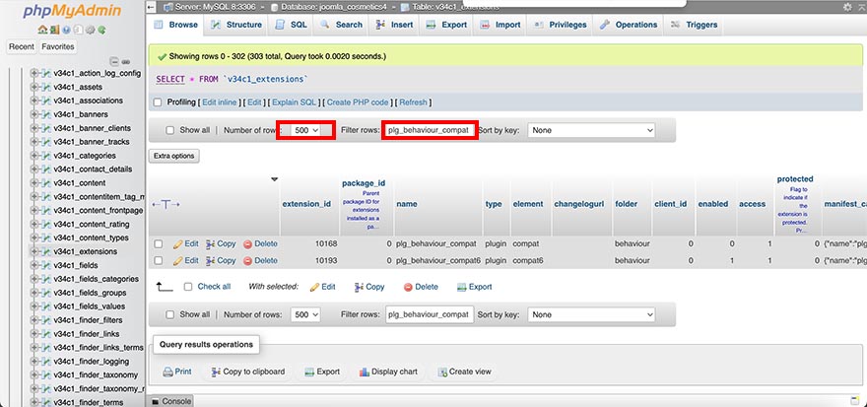Tick the top Show all checkbox
This screenshot has width=867, height=407.
[x=170, y=130]
